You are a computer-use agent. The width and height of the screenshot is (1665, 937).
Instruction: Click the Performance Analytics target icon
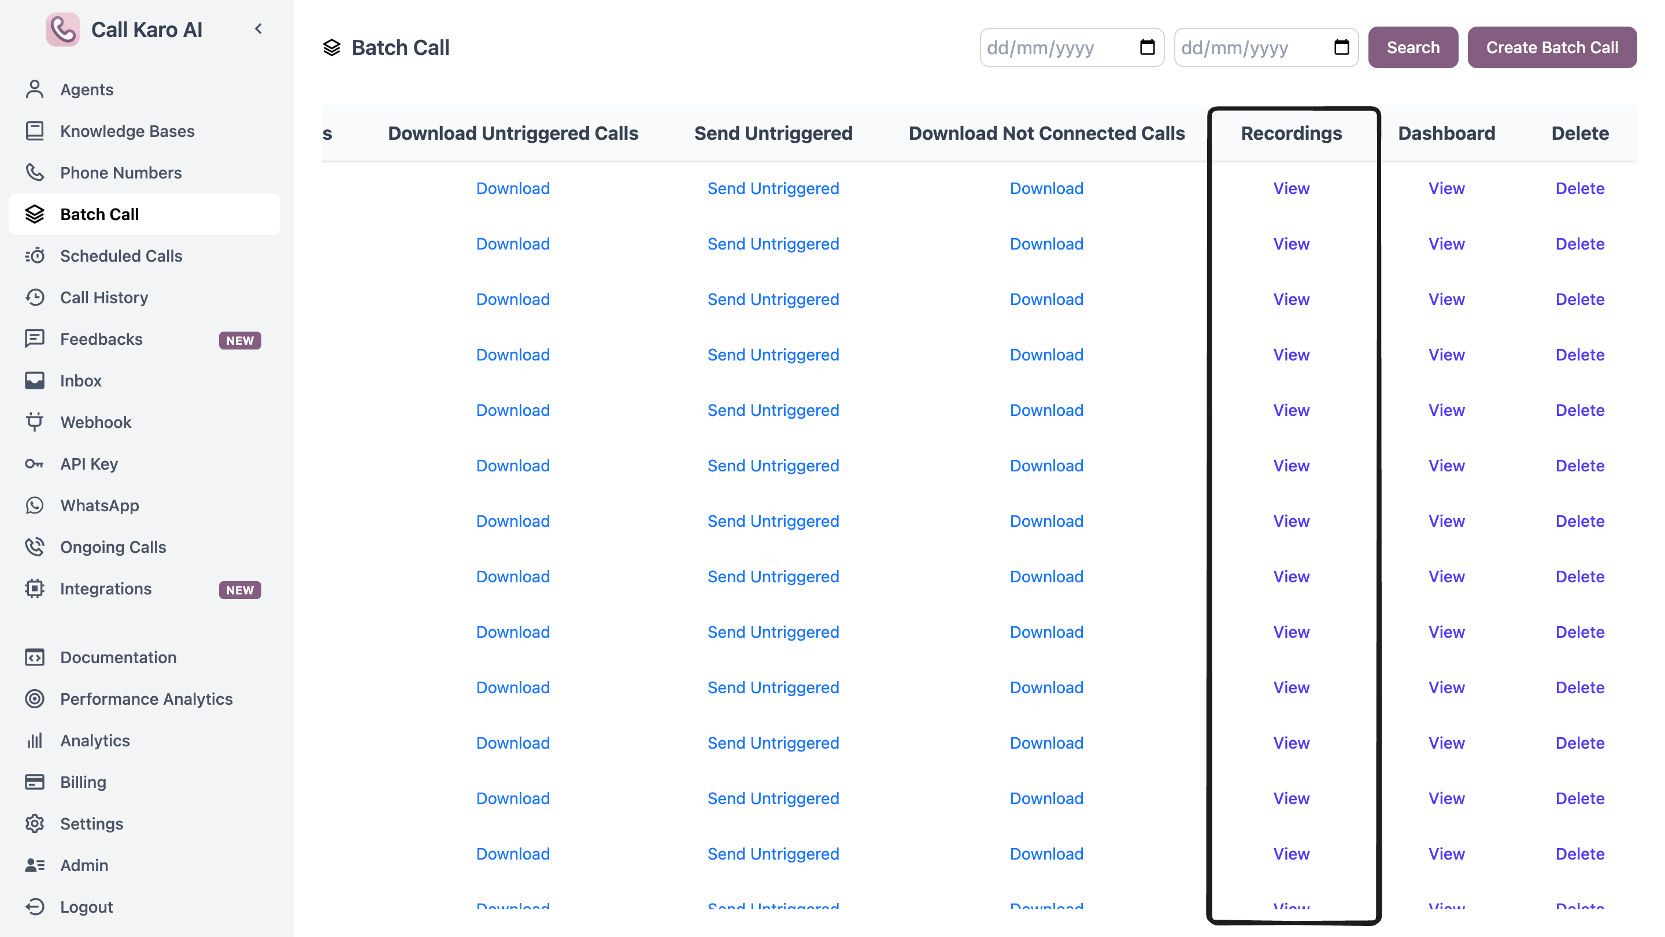click(x=35, y=699)
